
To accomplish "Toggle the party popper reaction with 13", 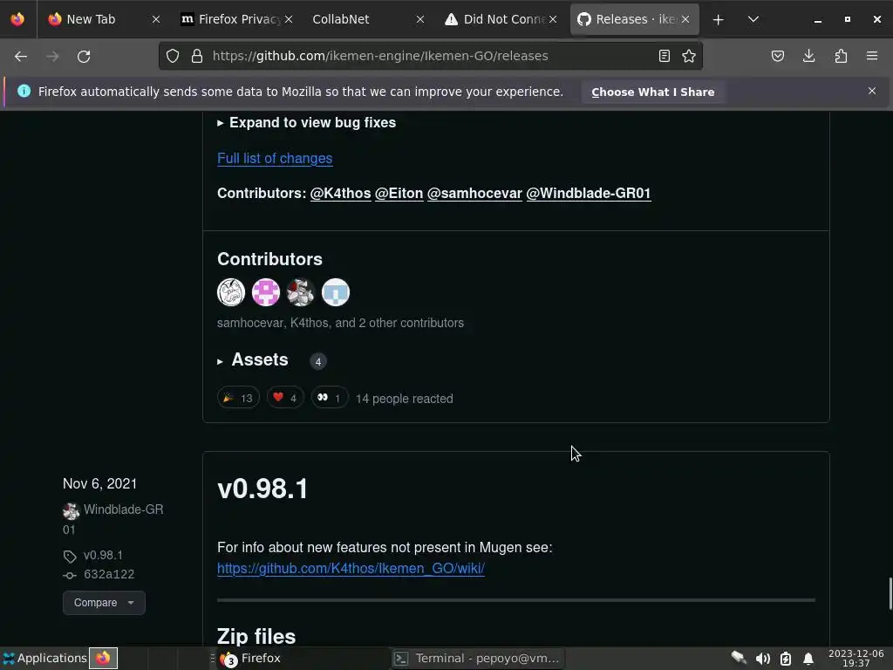I will (x=238, y=398).
